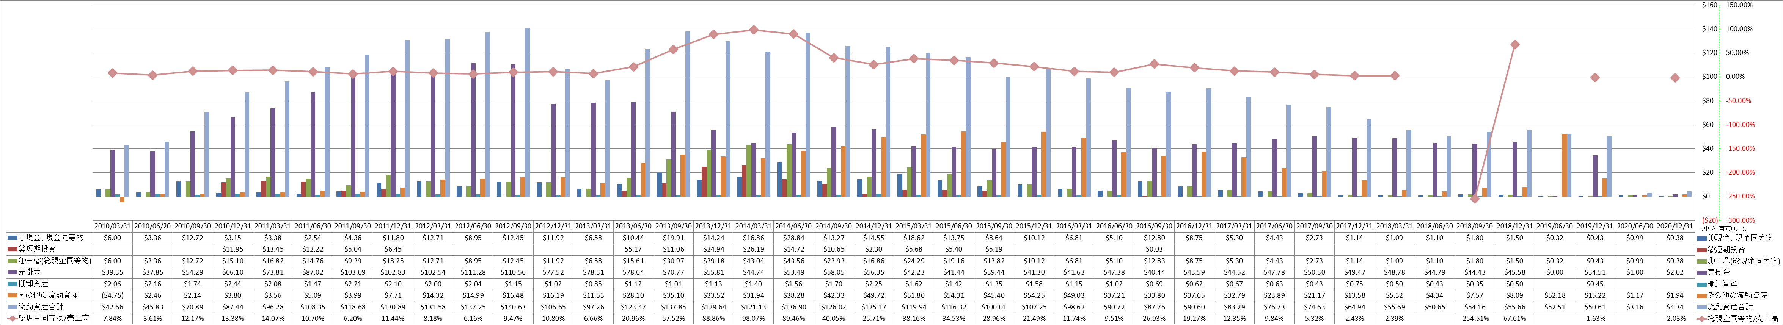Select the $103.09 売掛金 cell
1783x325 pixels.
point(353,272)
